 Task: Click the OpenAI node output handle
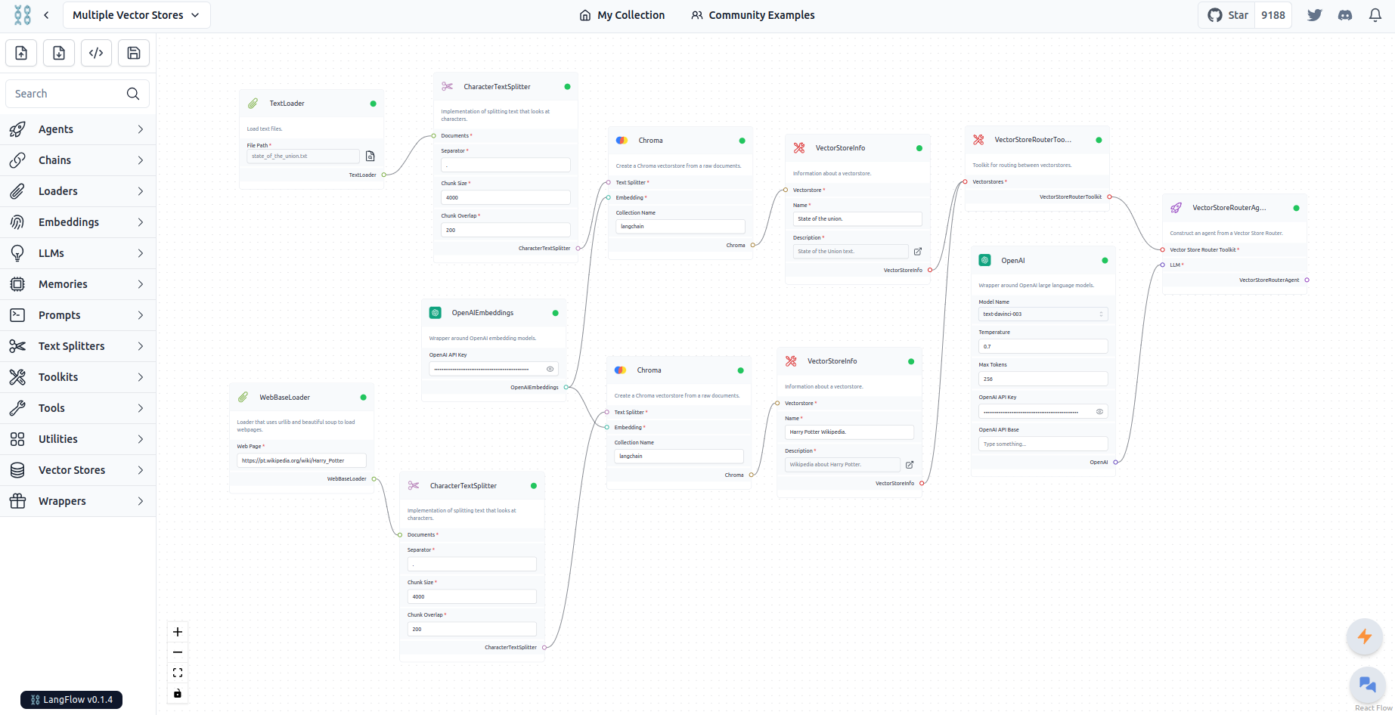tap(1116, 463)
